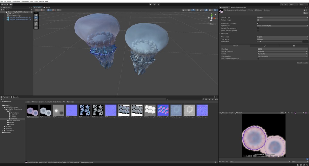309x166 pixels.
Task: Toggle 2D scene view mode
Action: pos(189,10)
